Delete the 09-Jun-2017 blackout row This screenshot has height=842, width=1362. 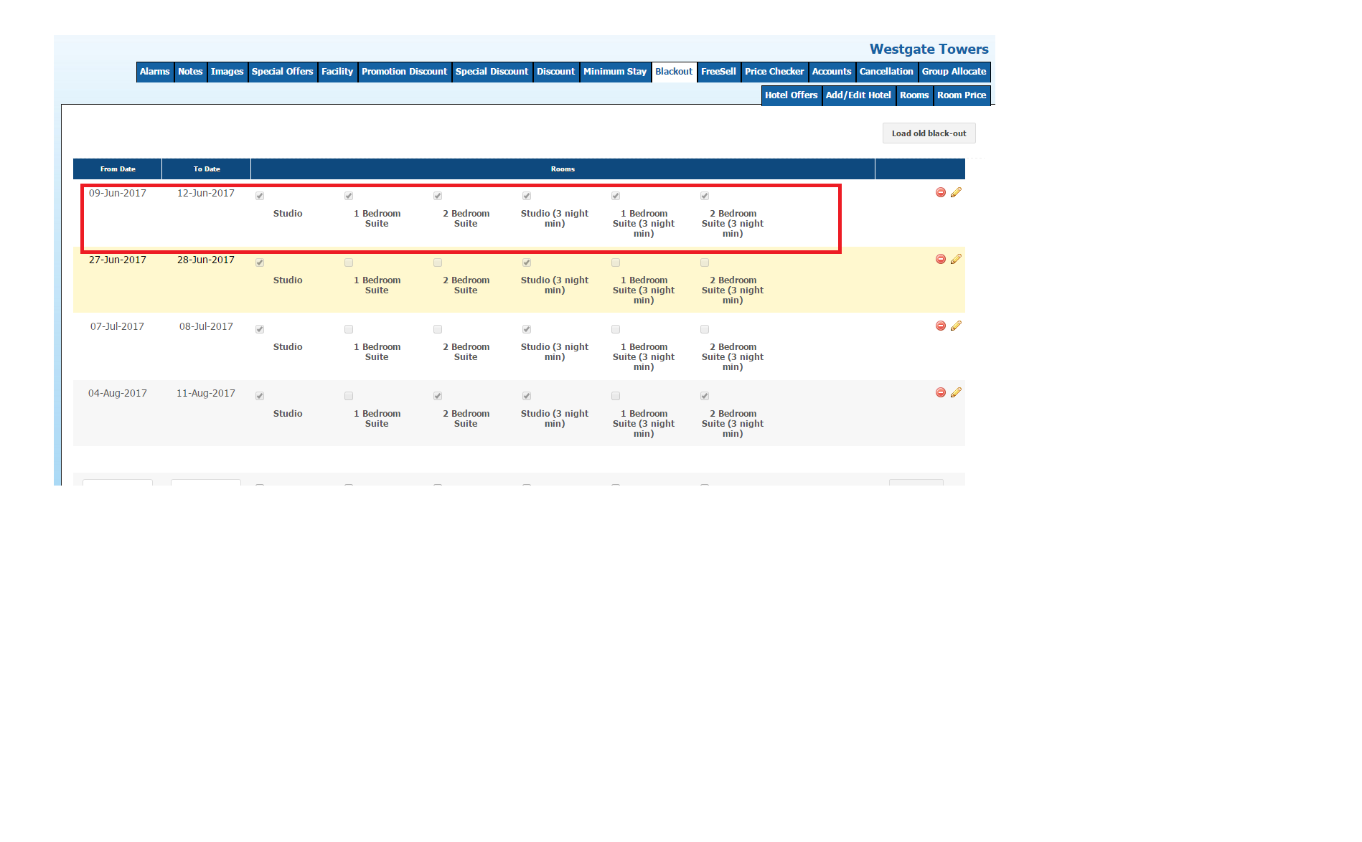tap(940, 192)
